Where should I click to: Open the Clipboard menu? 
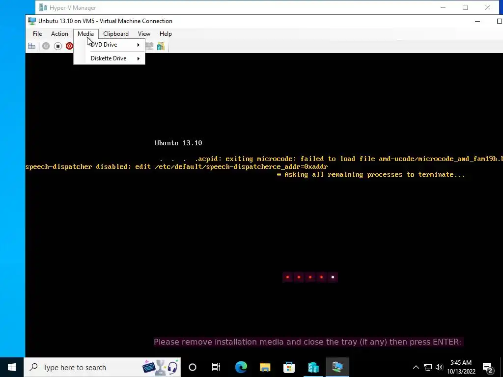(x=116, y=34)
